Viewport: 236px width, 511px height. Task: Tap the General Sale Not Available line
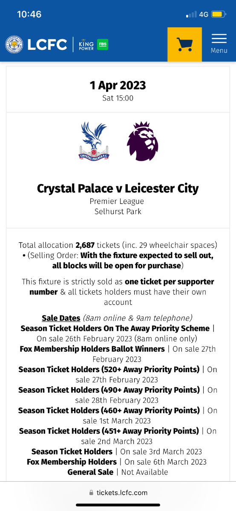(118, 472)
